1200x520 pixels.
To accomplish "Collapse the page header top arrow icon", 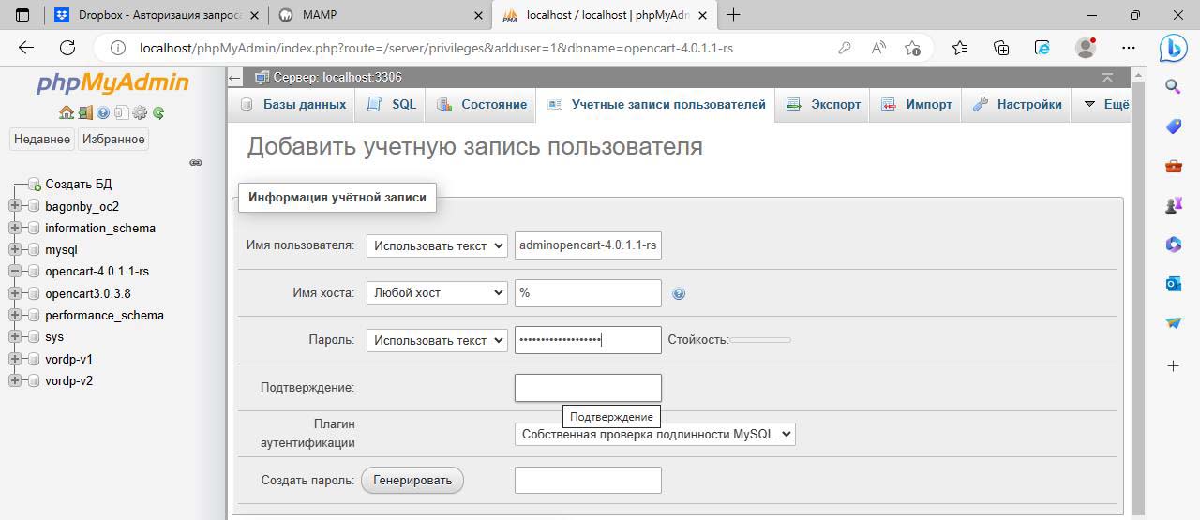I will click(x=1107, y=78).
